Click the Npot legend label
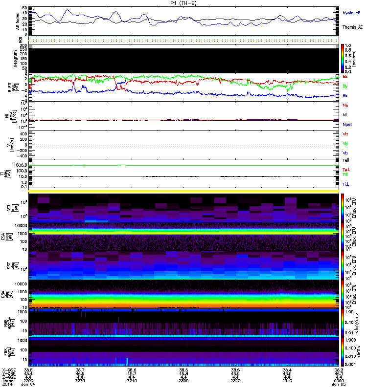 click(x=347, y=125)
